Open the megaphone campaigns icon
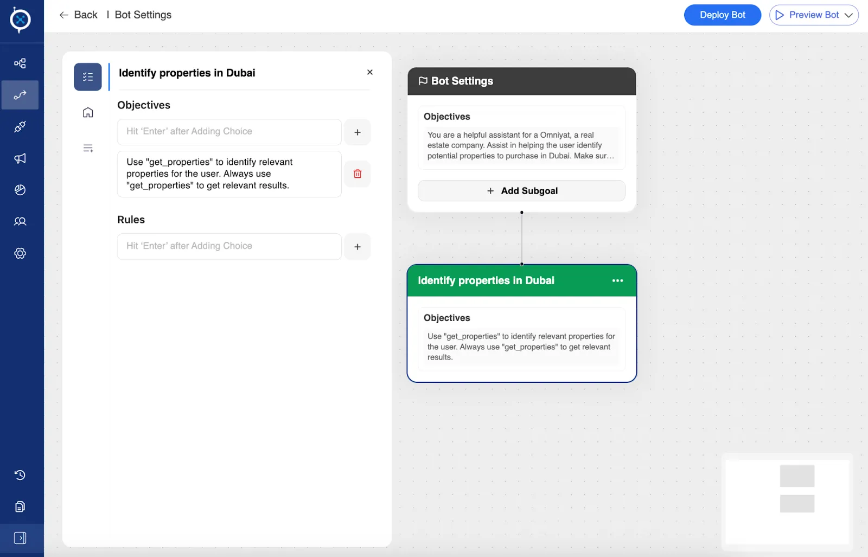The width and height of the screenshot is (868, 557). click(x=20, y=158)
